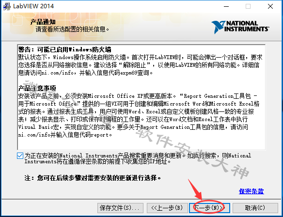Click the 警告:可能已启用Windows防火墙 heading
Viewport: 283px width, 217px height.
pos(65,49)
